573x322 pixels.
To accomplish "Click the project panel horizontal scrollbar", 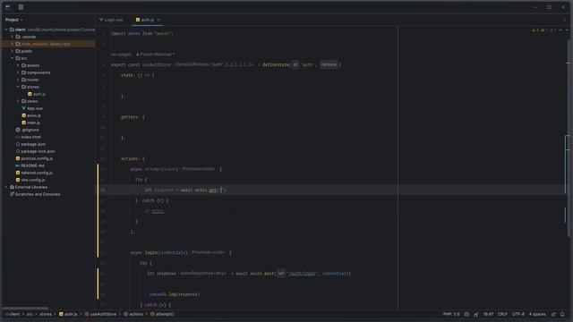I will pos(26,309).
